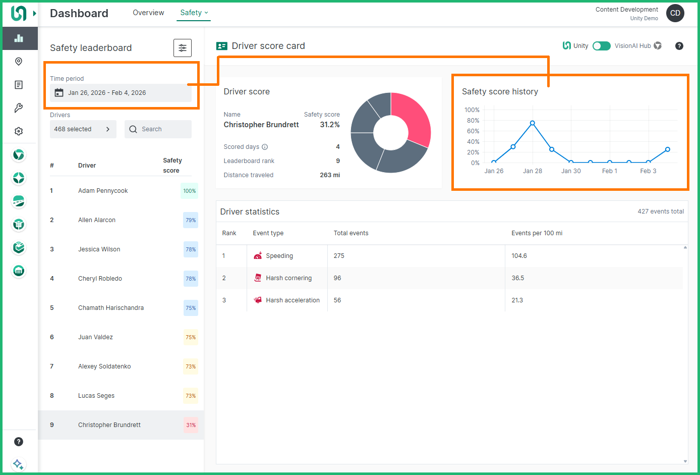Image resolution: width=700 pixels, height=475 pixels.
Task: Open the map location pin icon
Action: 19,62
